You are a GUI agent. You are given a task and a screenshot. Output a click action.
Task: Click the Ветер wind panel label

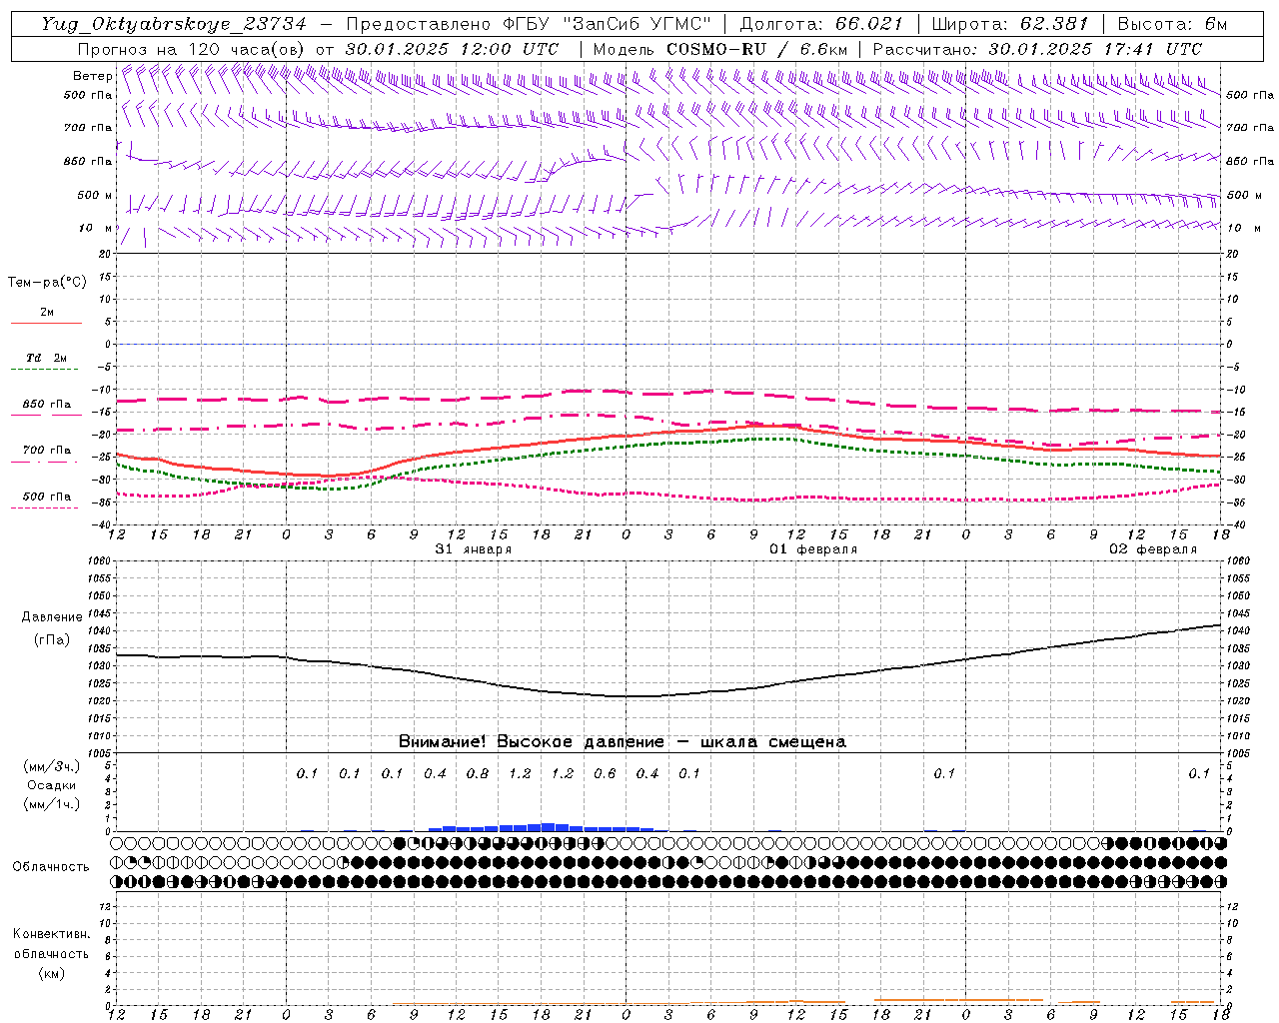(93, 76)
